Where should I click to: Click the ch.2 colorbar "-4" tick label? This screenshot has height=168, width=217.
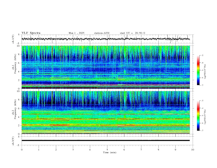(202, 108)
